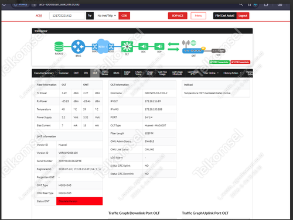Select the active OLT tab
The image size is (293, 220).
click(x=95, y=73)
